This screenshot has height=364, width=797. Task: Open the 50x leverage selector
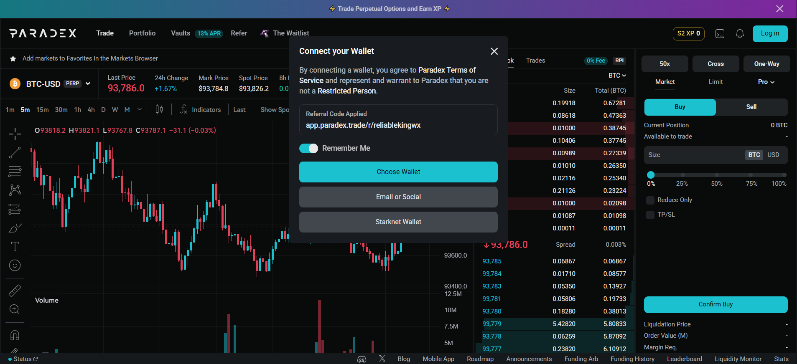point(665,64)
